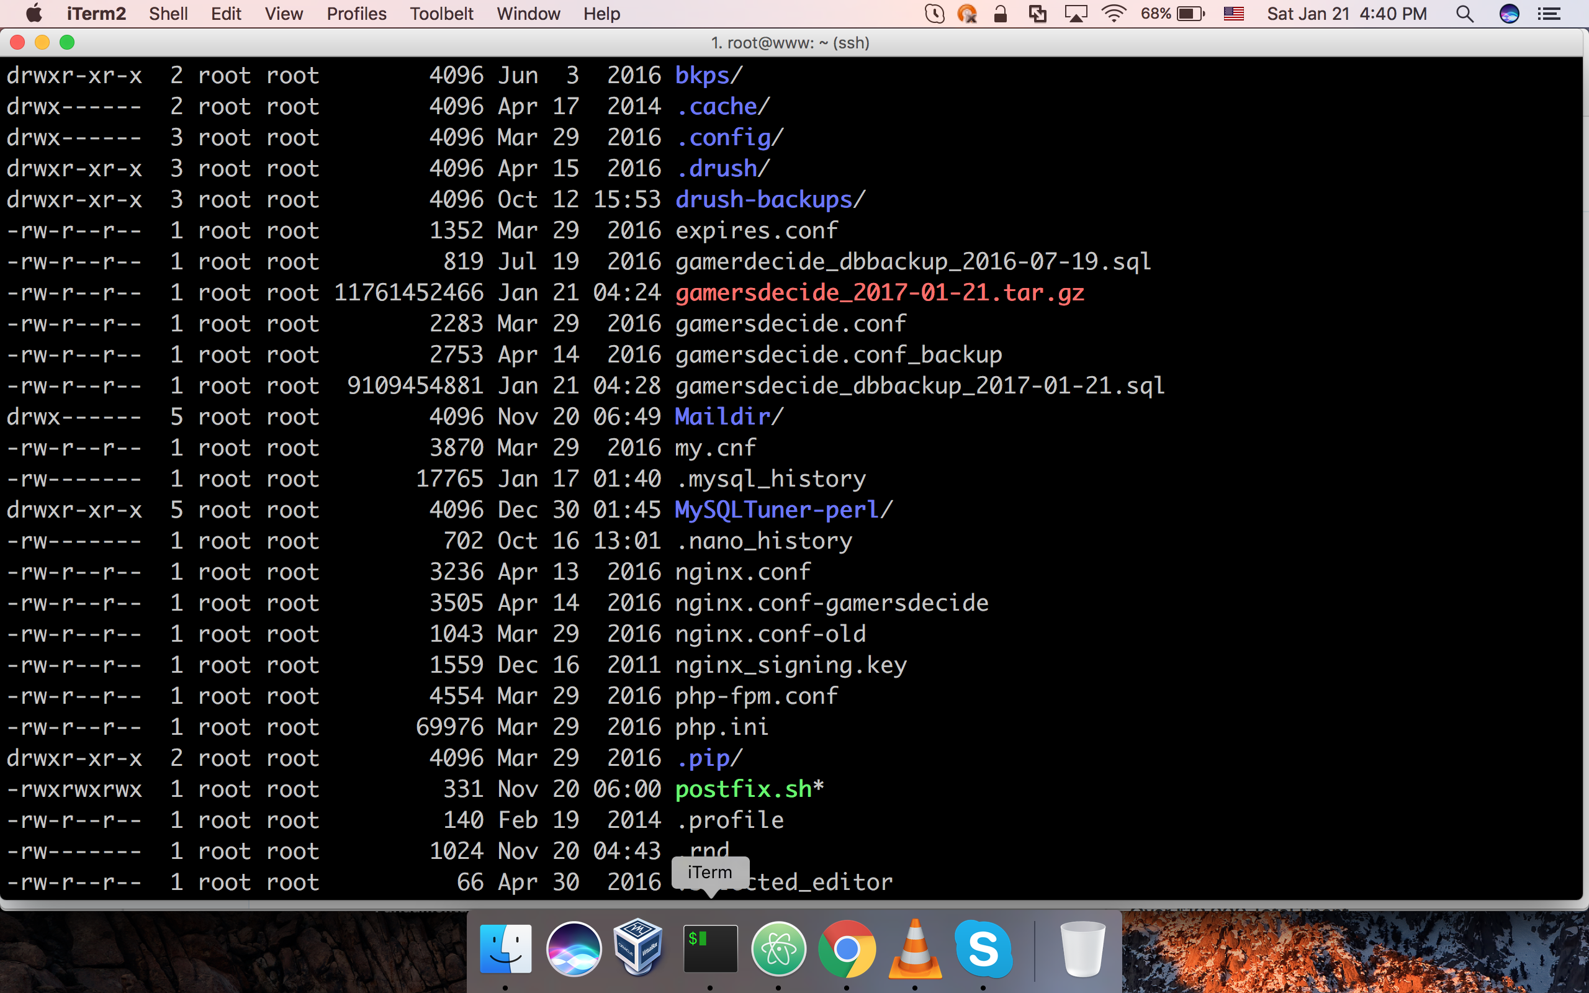The image size is (1589, 993).
Task: Open a new iTerm window from the Dock
Action: 711,948
